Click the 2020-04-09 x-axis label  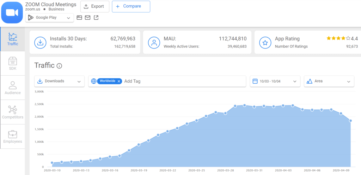click(x=341, y=171)
